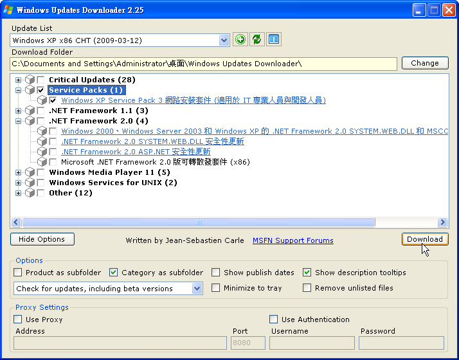Click the package icon beside Windows Media Player 11

[30, 172]
